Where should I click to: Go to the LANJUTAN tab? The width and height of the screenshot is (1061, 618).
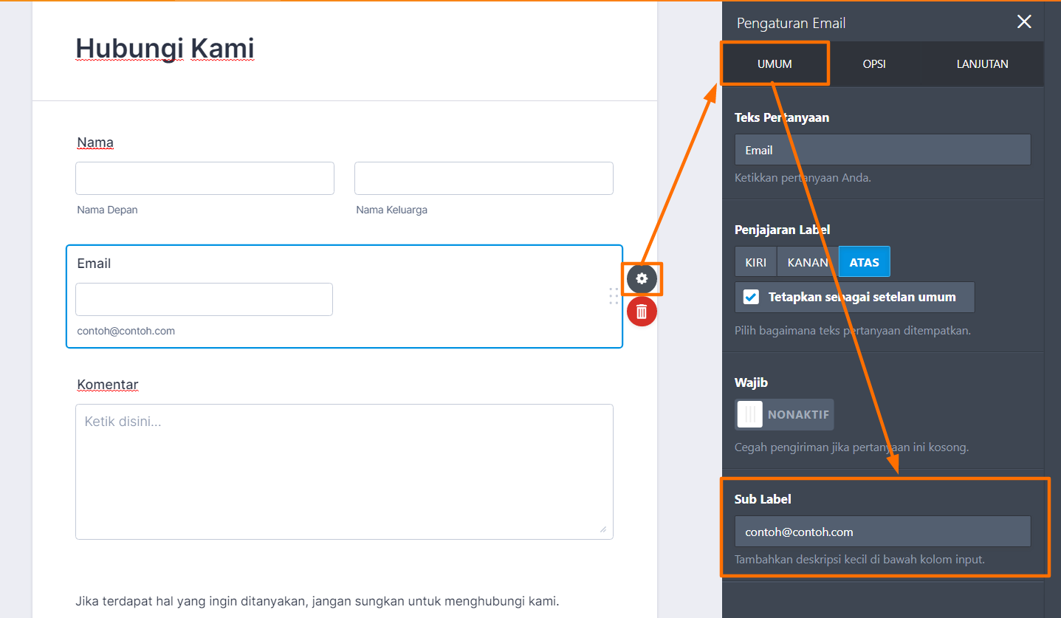[x=982, y=64]
